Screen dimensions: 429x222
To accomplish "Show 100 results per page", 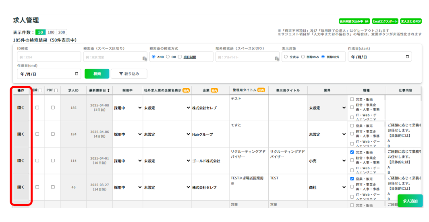I will (51, 32).
